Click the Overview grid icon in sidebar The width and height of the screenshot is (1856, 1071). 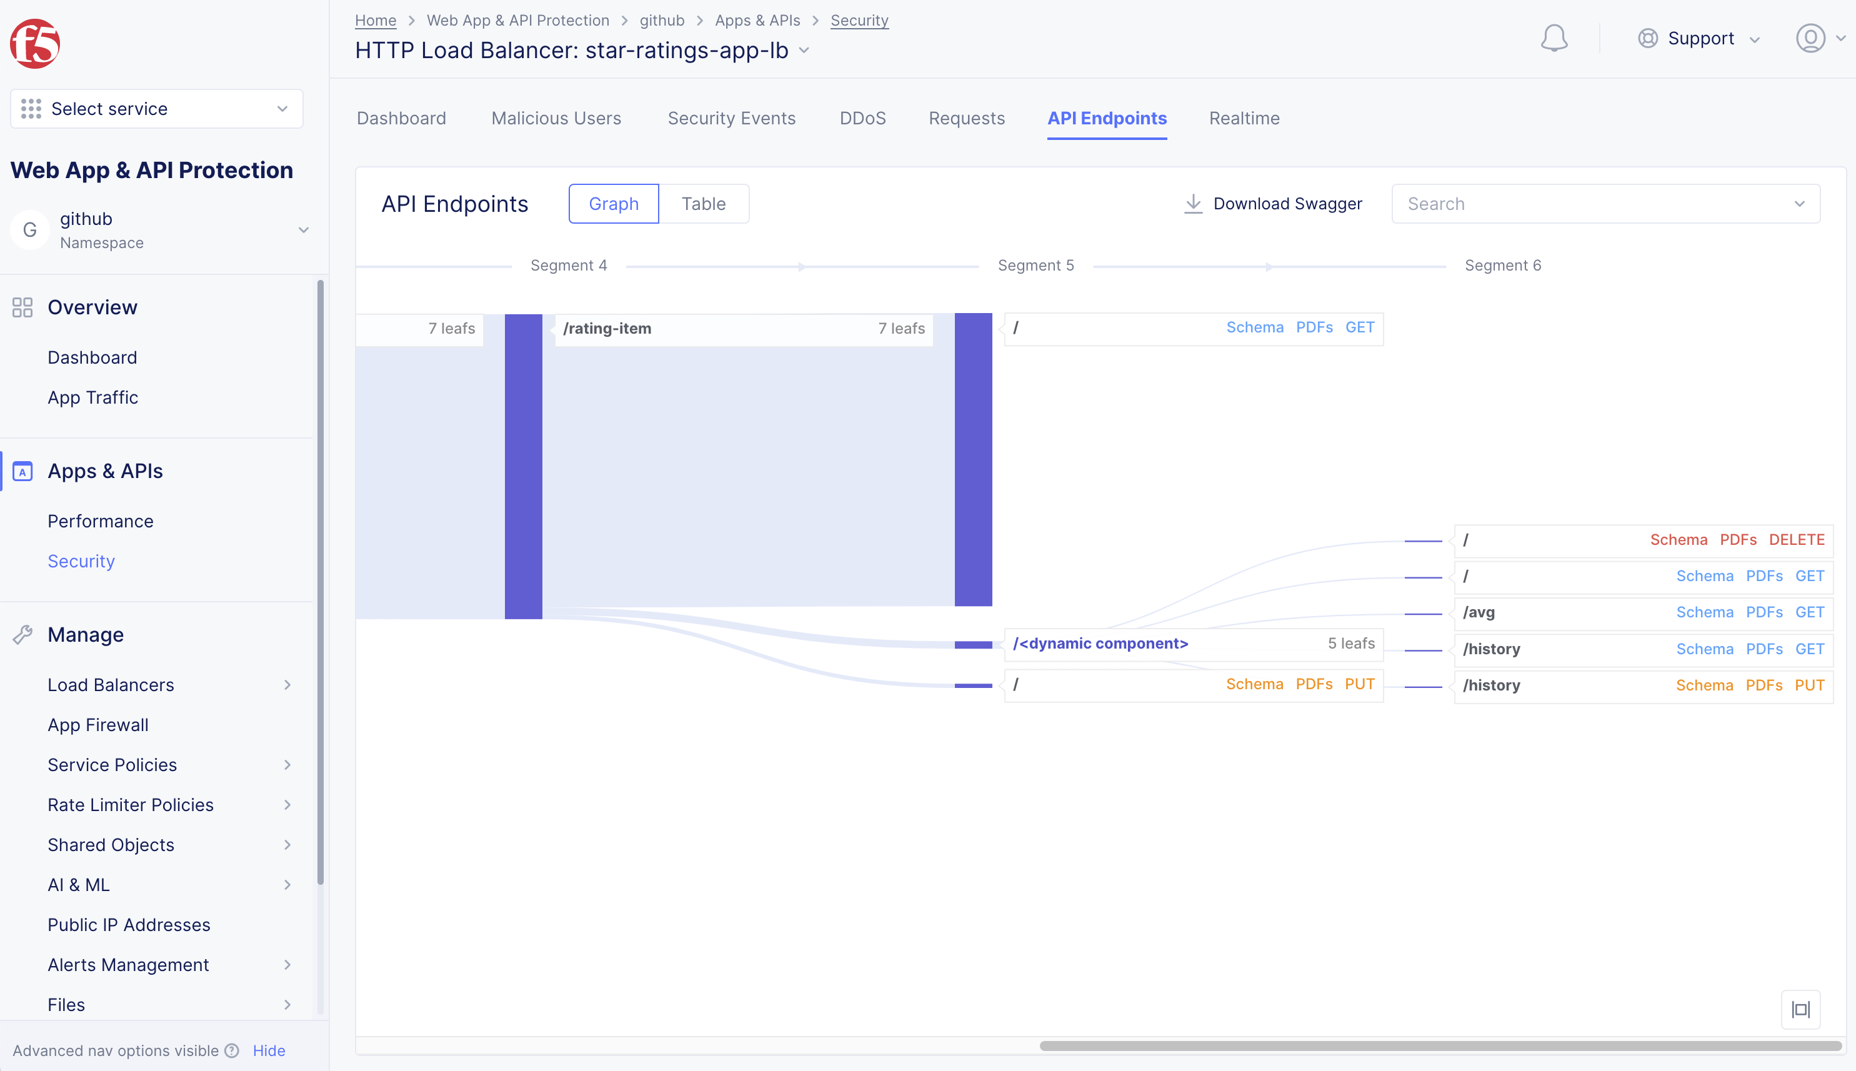point(22,307)
